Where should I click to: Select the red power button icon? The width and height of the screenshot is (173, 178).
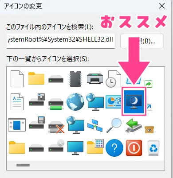point(134,148)
